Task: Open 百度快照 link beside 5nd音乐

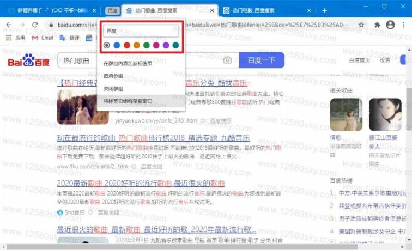Action: point(108,212)
